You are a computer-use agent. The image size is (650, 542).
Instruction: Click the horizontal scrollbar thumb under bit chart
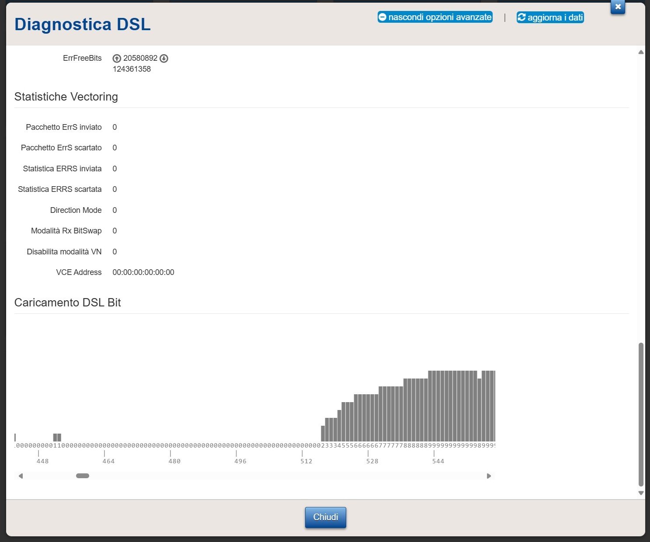pos(83,476)
